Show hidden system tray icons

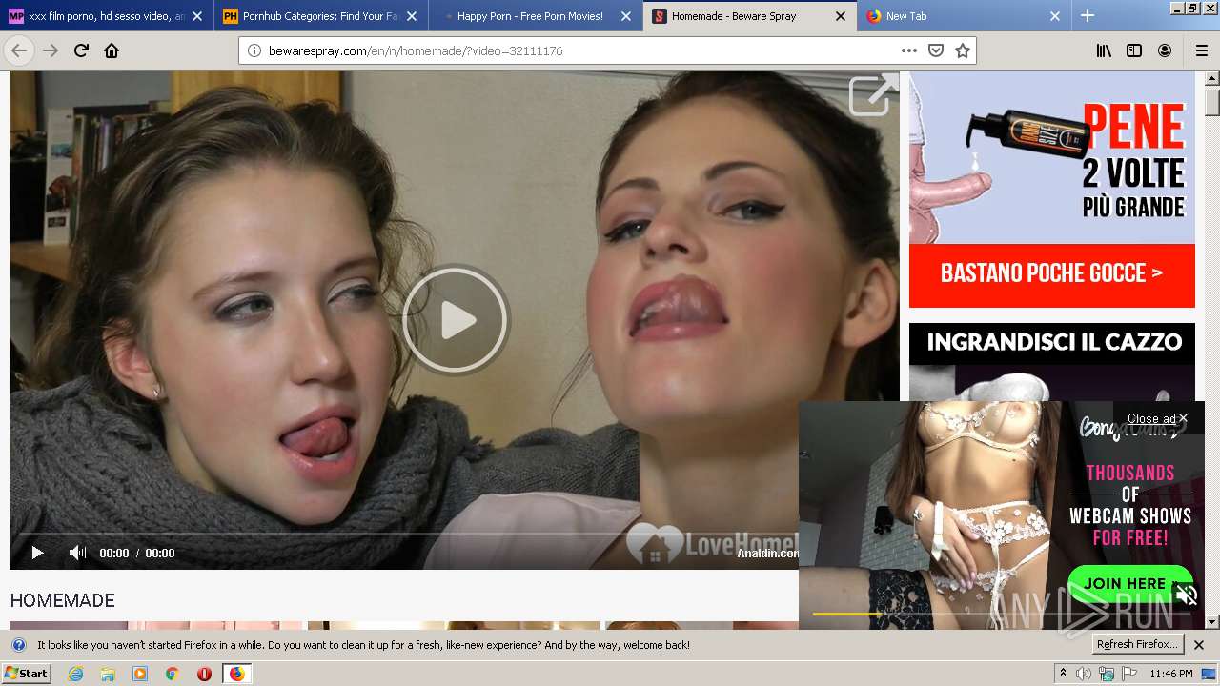tap(1064, 674)
